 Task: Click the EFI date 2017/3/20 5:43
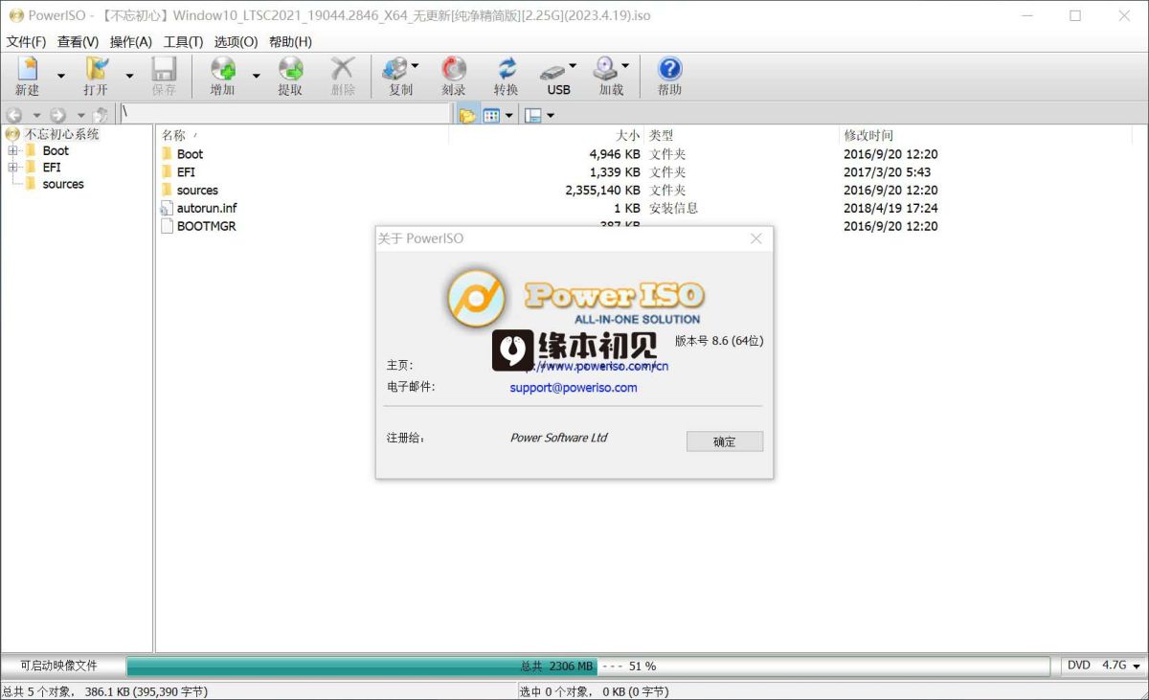click(887, 172)
